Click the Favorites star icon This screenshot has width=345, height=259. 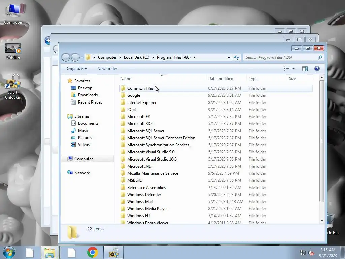(x=70, y=81)
